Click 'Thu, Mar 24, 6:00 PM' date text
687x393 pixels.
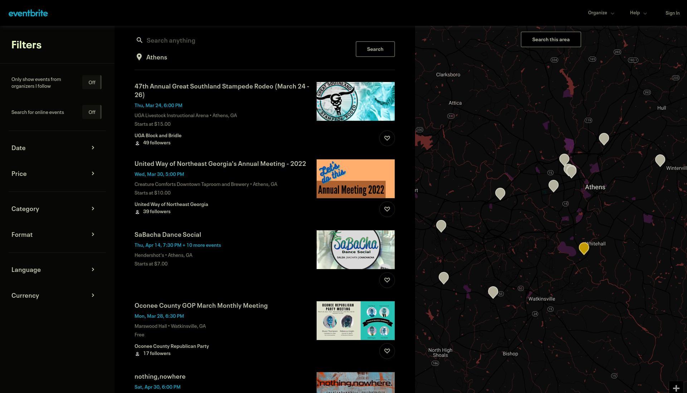[x=159, y=105]
